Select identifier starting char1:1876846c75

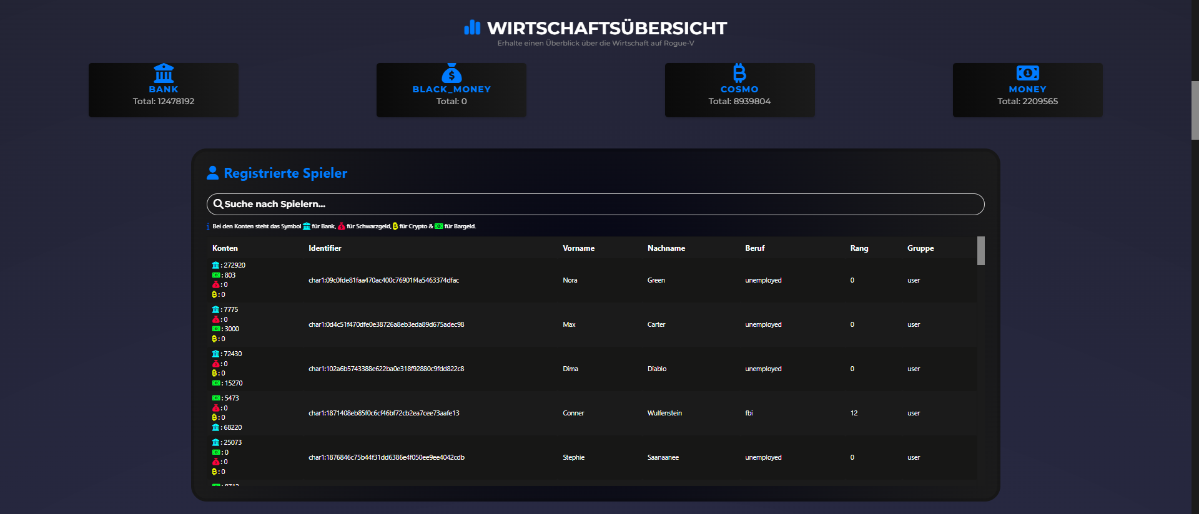pos(387,457)
